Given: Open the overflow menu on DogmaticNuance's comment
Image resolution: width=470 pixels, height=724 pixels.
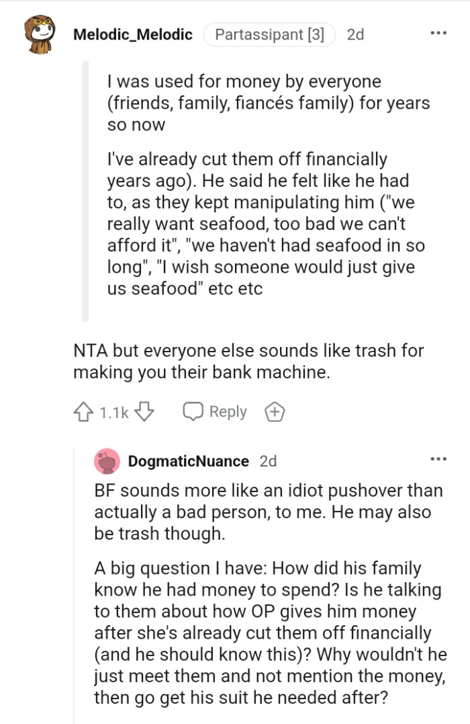Looking at the screenshot, I should click(437, 458).
